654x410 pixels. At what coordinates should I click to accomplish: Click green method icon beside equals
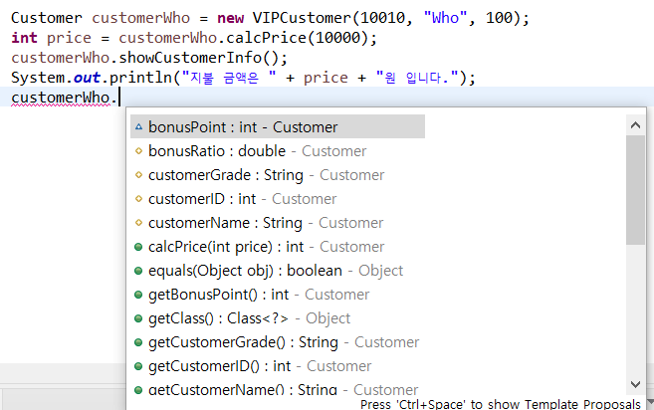pyautogui.click(x=138, y=271)
